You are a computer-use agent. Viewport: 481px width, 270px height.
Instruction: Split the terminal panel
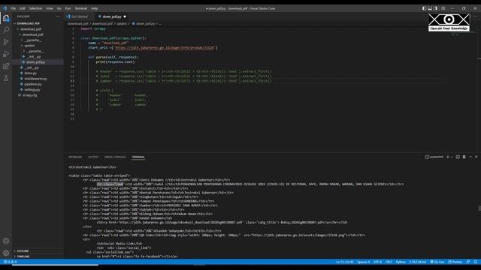pyautogui.click(x=458, y=157)
